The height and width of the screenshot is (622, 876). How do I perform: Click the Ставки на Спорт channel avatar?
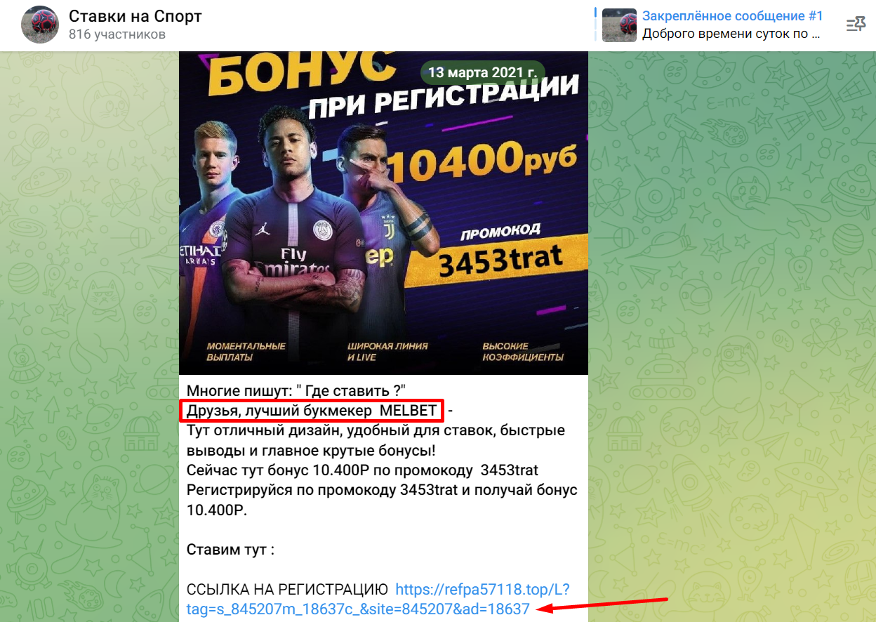(x=40, y=25)
